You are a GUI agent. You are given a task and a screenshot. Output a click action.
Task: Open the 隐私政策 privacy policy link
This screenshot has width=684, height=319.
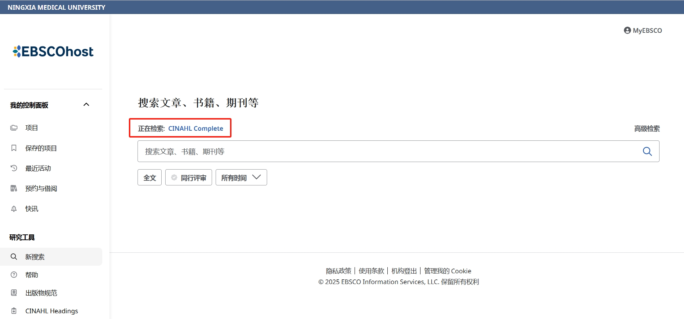(x=338, y=271)
